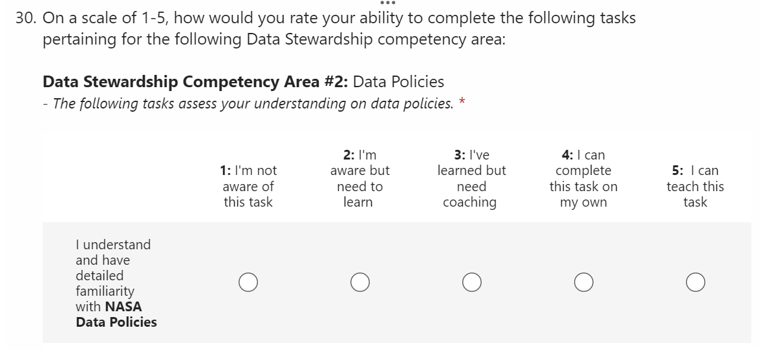Mark the rating 5 radio button

click(695, 282)
